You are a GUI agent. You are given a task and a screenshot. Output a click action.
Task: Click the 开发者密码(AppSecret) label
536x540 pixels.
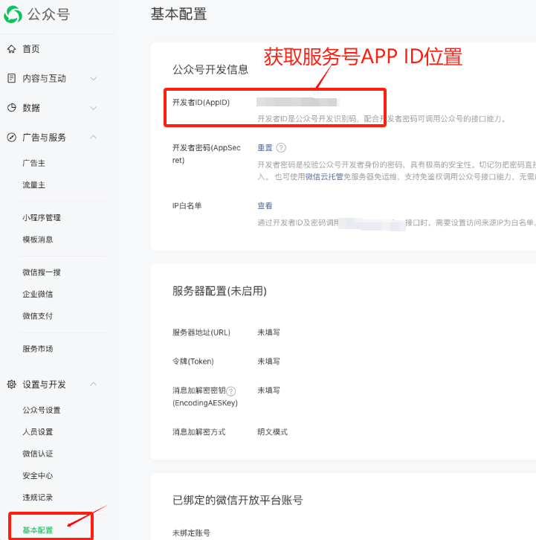click(206, 154)
